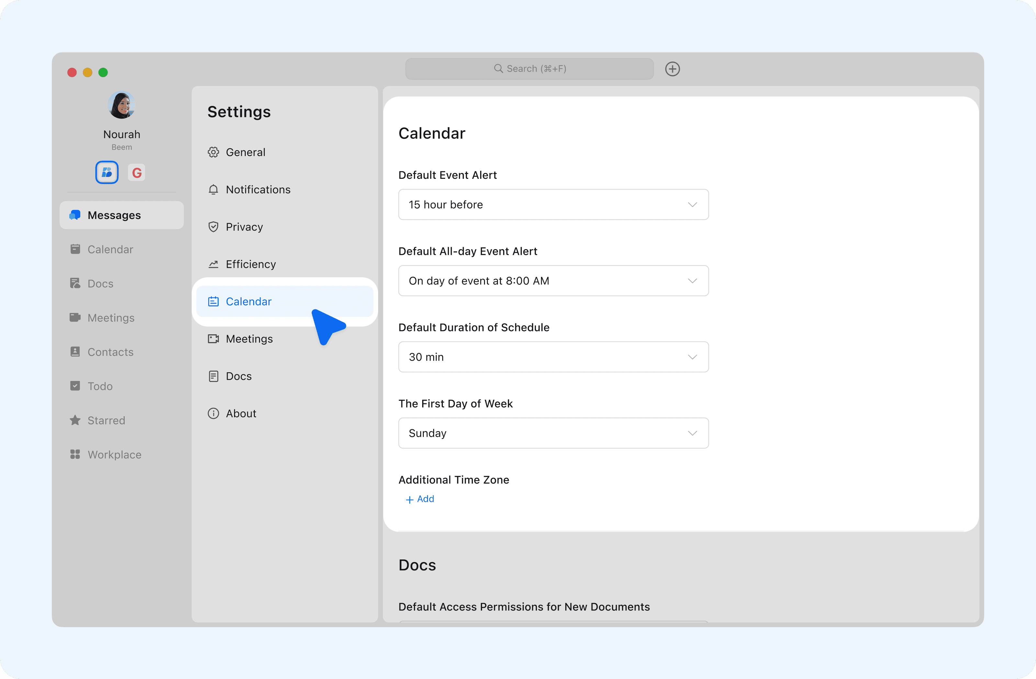This screenshot has height=679, width=1036.
Task: Click the Search field
Action: coord(529,69)
